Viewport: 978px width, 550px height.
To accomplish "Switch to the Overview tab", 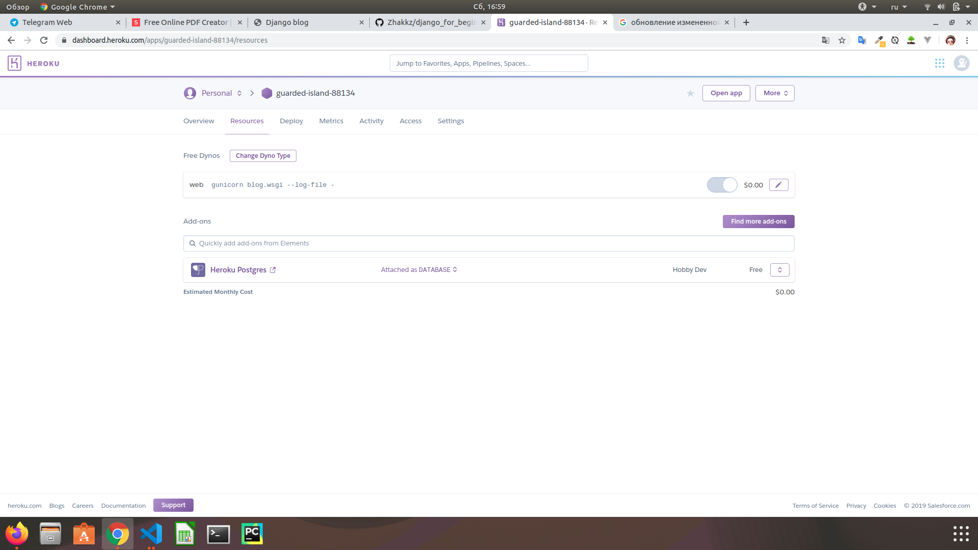I will [199, 121].
